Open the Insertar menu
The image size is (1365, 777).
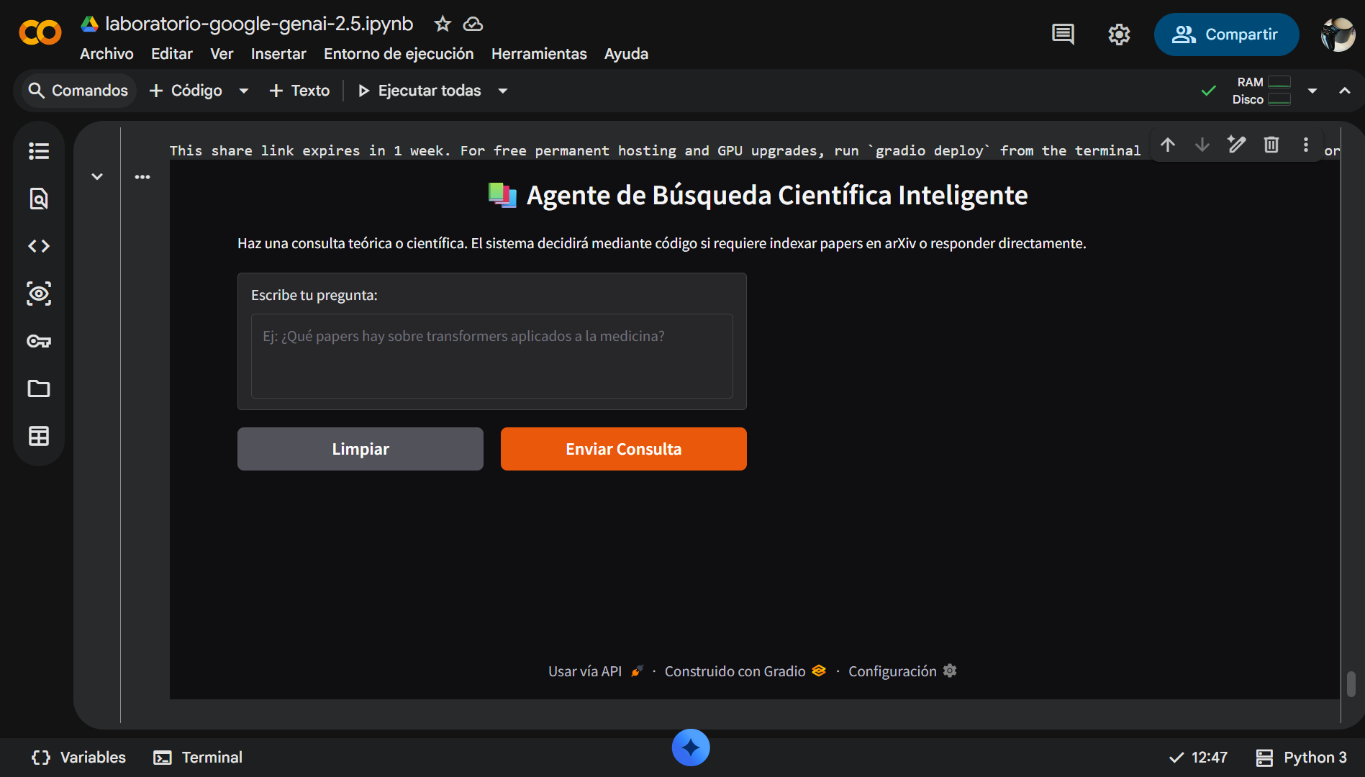278,54
